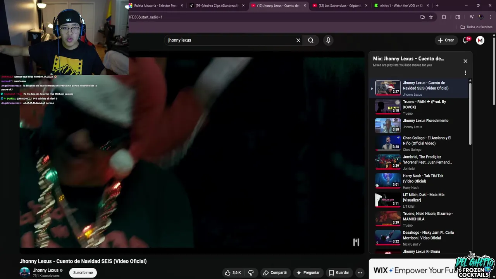This screenshot has height=279, width=496.
Task: Open the media controls icon in toolbar
Action: [472, 17]
